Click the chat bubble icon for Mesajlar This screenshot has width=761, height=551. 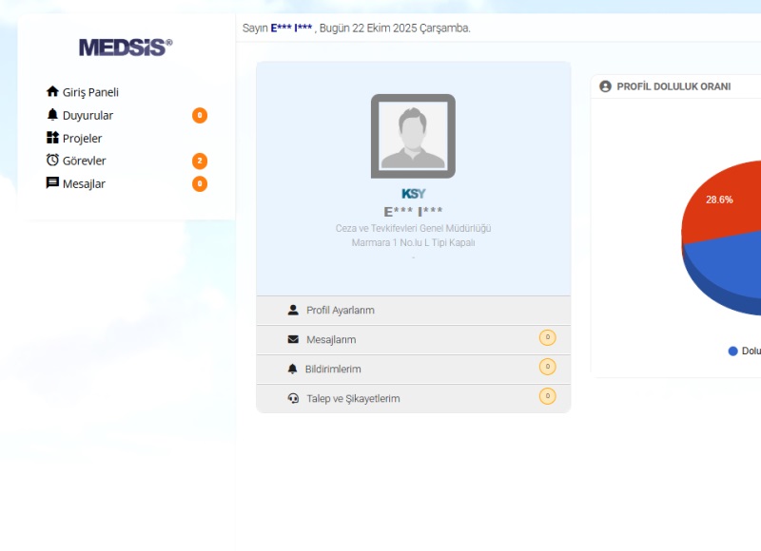52,183
